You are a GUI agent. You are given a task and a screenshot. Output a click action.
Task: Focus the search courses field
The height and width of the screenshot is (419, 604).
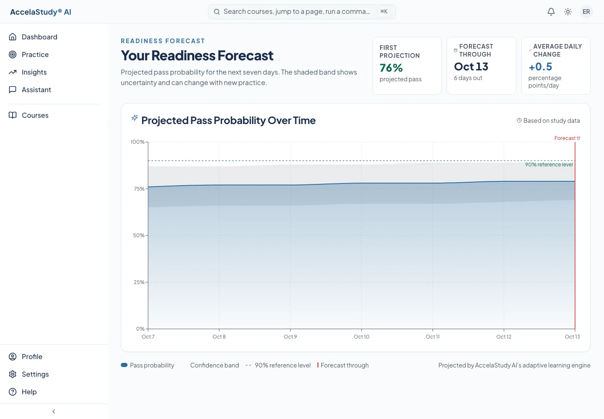pyautogui.click(x=302, y=12)
